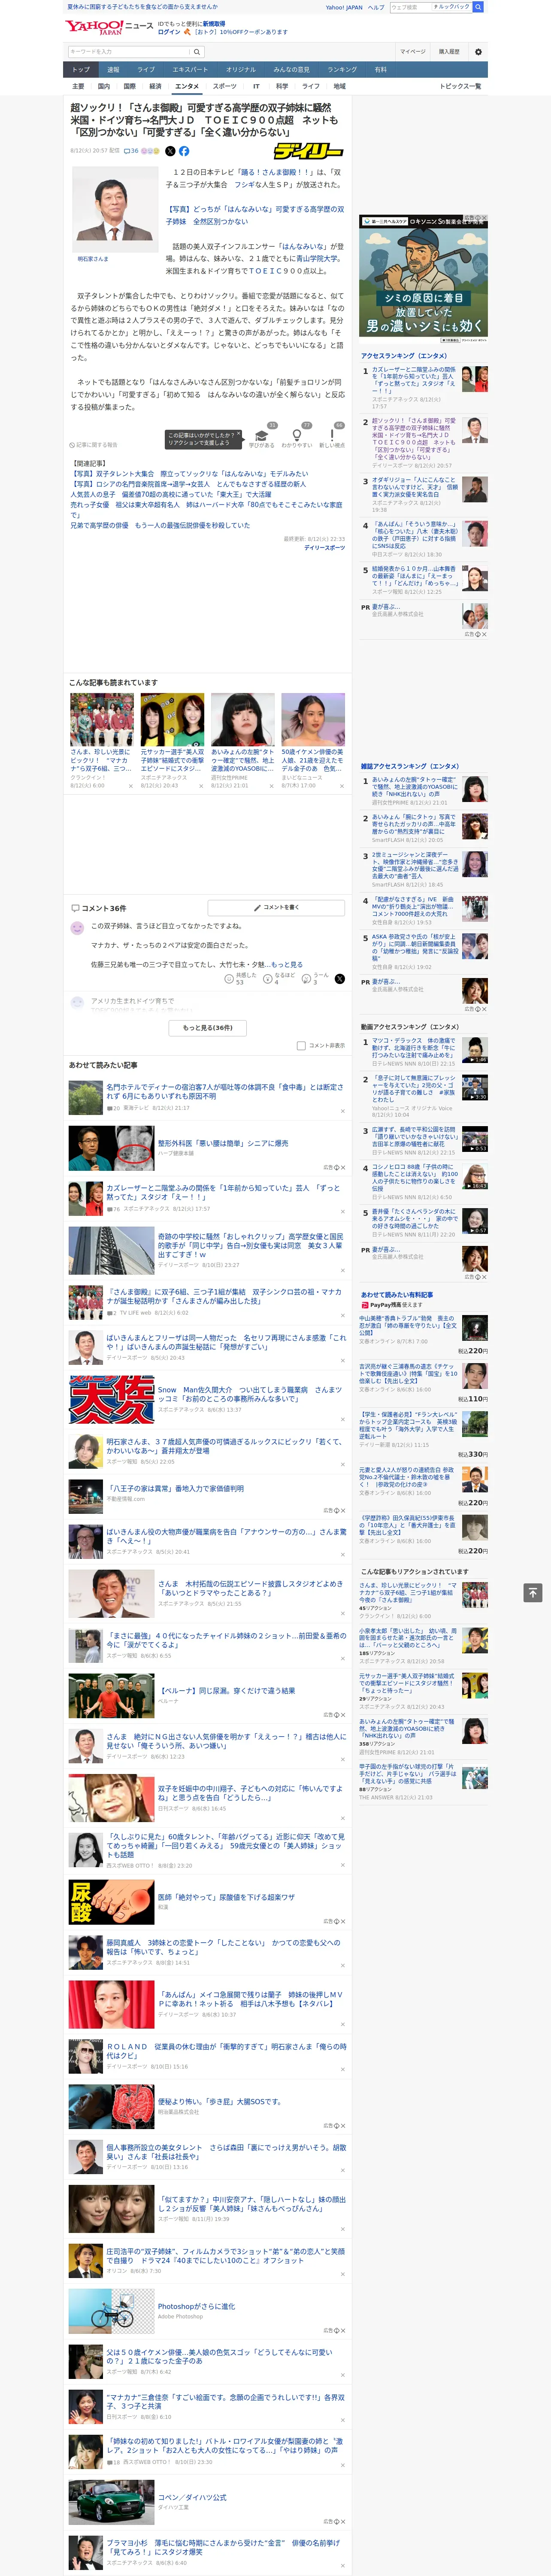
Task: Open entertainment ranking item 5 結婚発表から10か月
Action: pyautogui.click(x=415, y=577)
